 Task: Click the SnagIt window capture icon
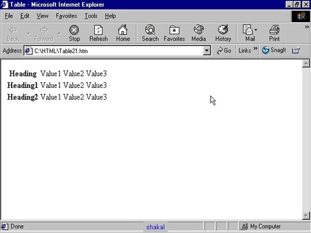tap(296, 50)
